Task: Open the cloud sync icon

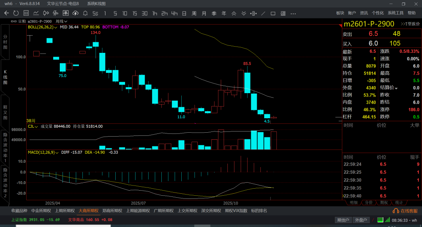Action: point(75,13)
